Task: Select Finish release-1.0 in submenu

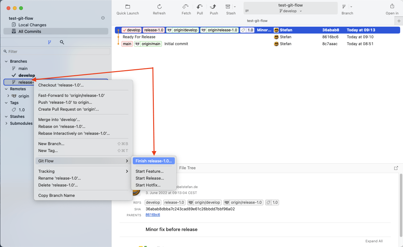Action: [x=153, y=161]
